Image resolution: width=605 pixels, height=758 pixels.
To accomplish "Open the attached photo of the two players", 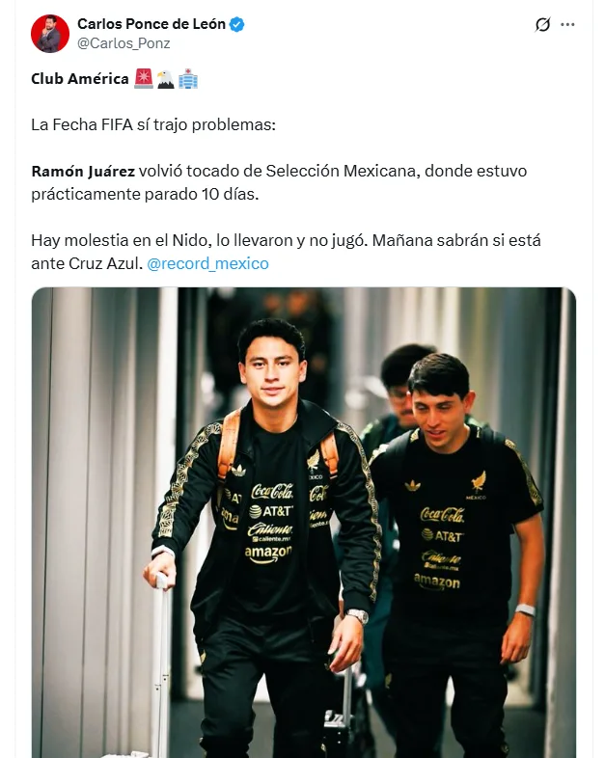I will 304,523.
